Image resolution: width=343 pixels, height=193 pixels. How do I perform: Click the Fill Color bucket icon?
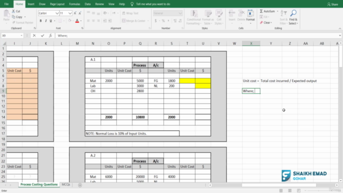(x=70, y=21)
